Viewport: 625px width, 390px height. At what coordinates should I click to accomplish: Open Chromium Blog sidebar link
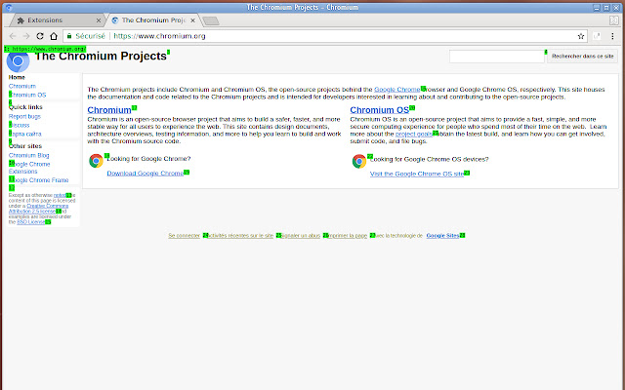(29, 155)
